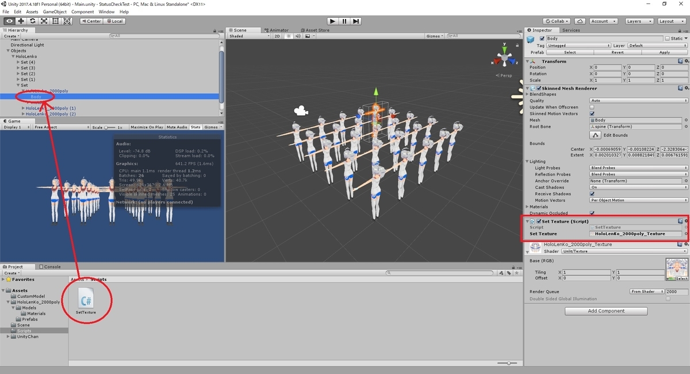The width and height of the screenshot is (690, 374).
Task: Select the combined Transform tool
Action: (67, 21)
